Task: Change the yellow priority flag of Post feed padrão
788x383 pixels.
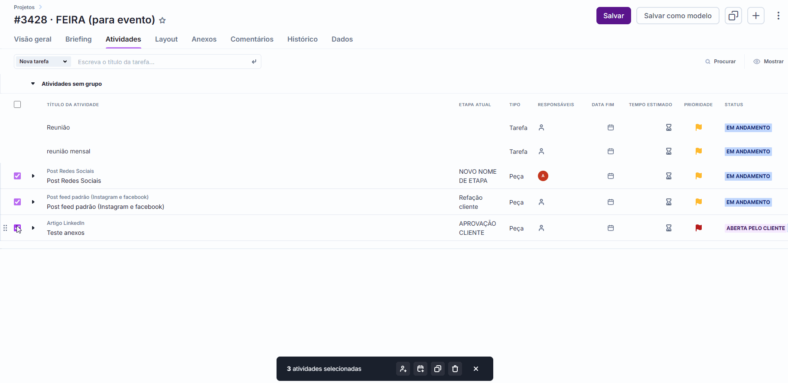Action: pos(699,202)
